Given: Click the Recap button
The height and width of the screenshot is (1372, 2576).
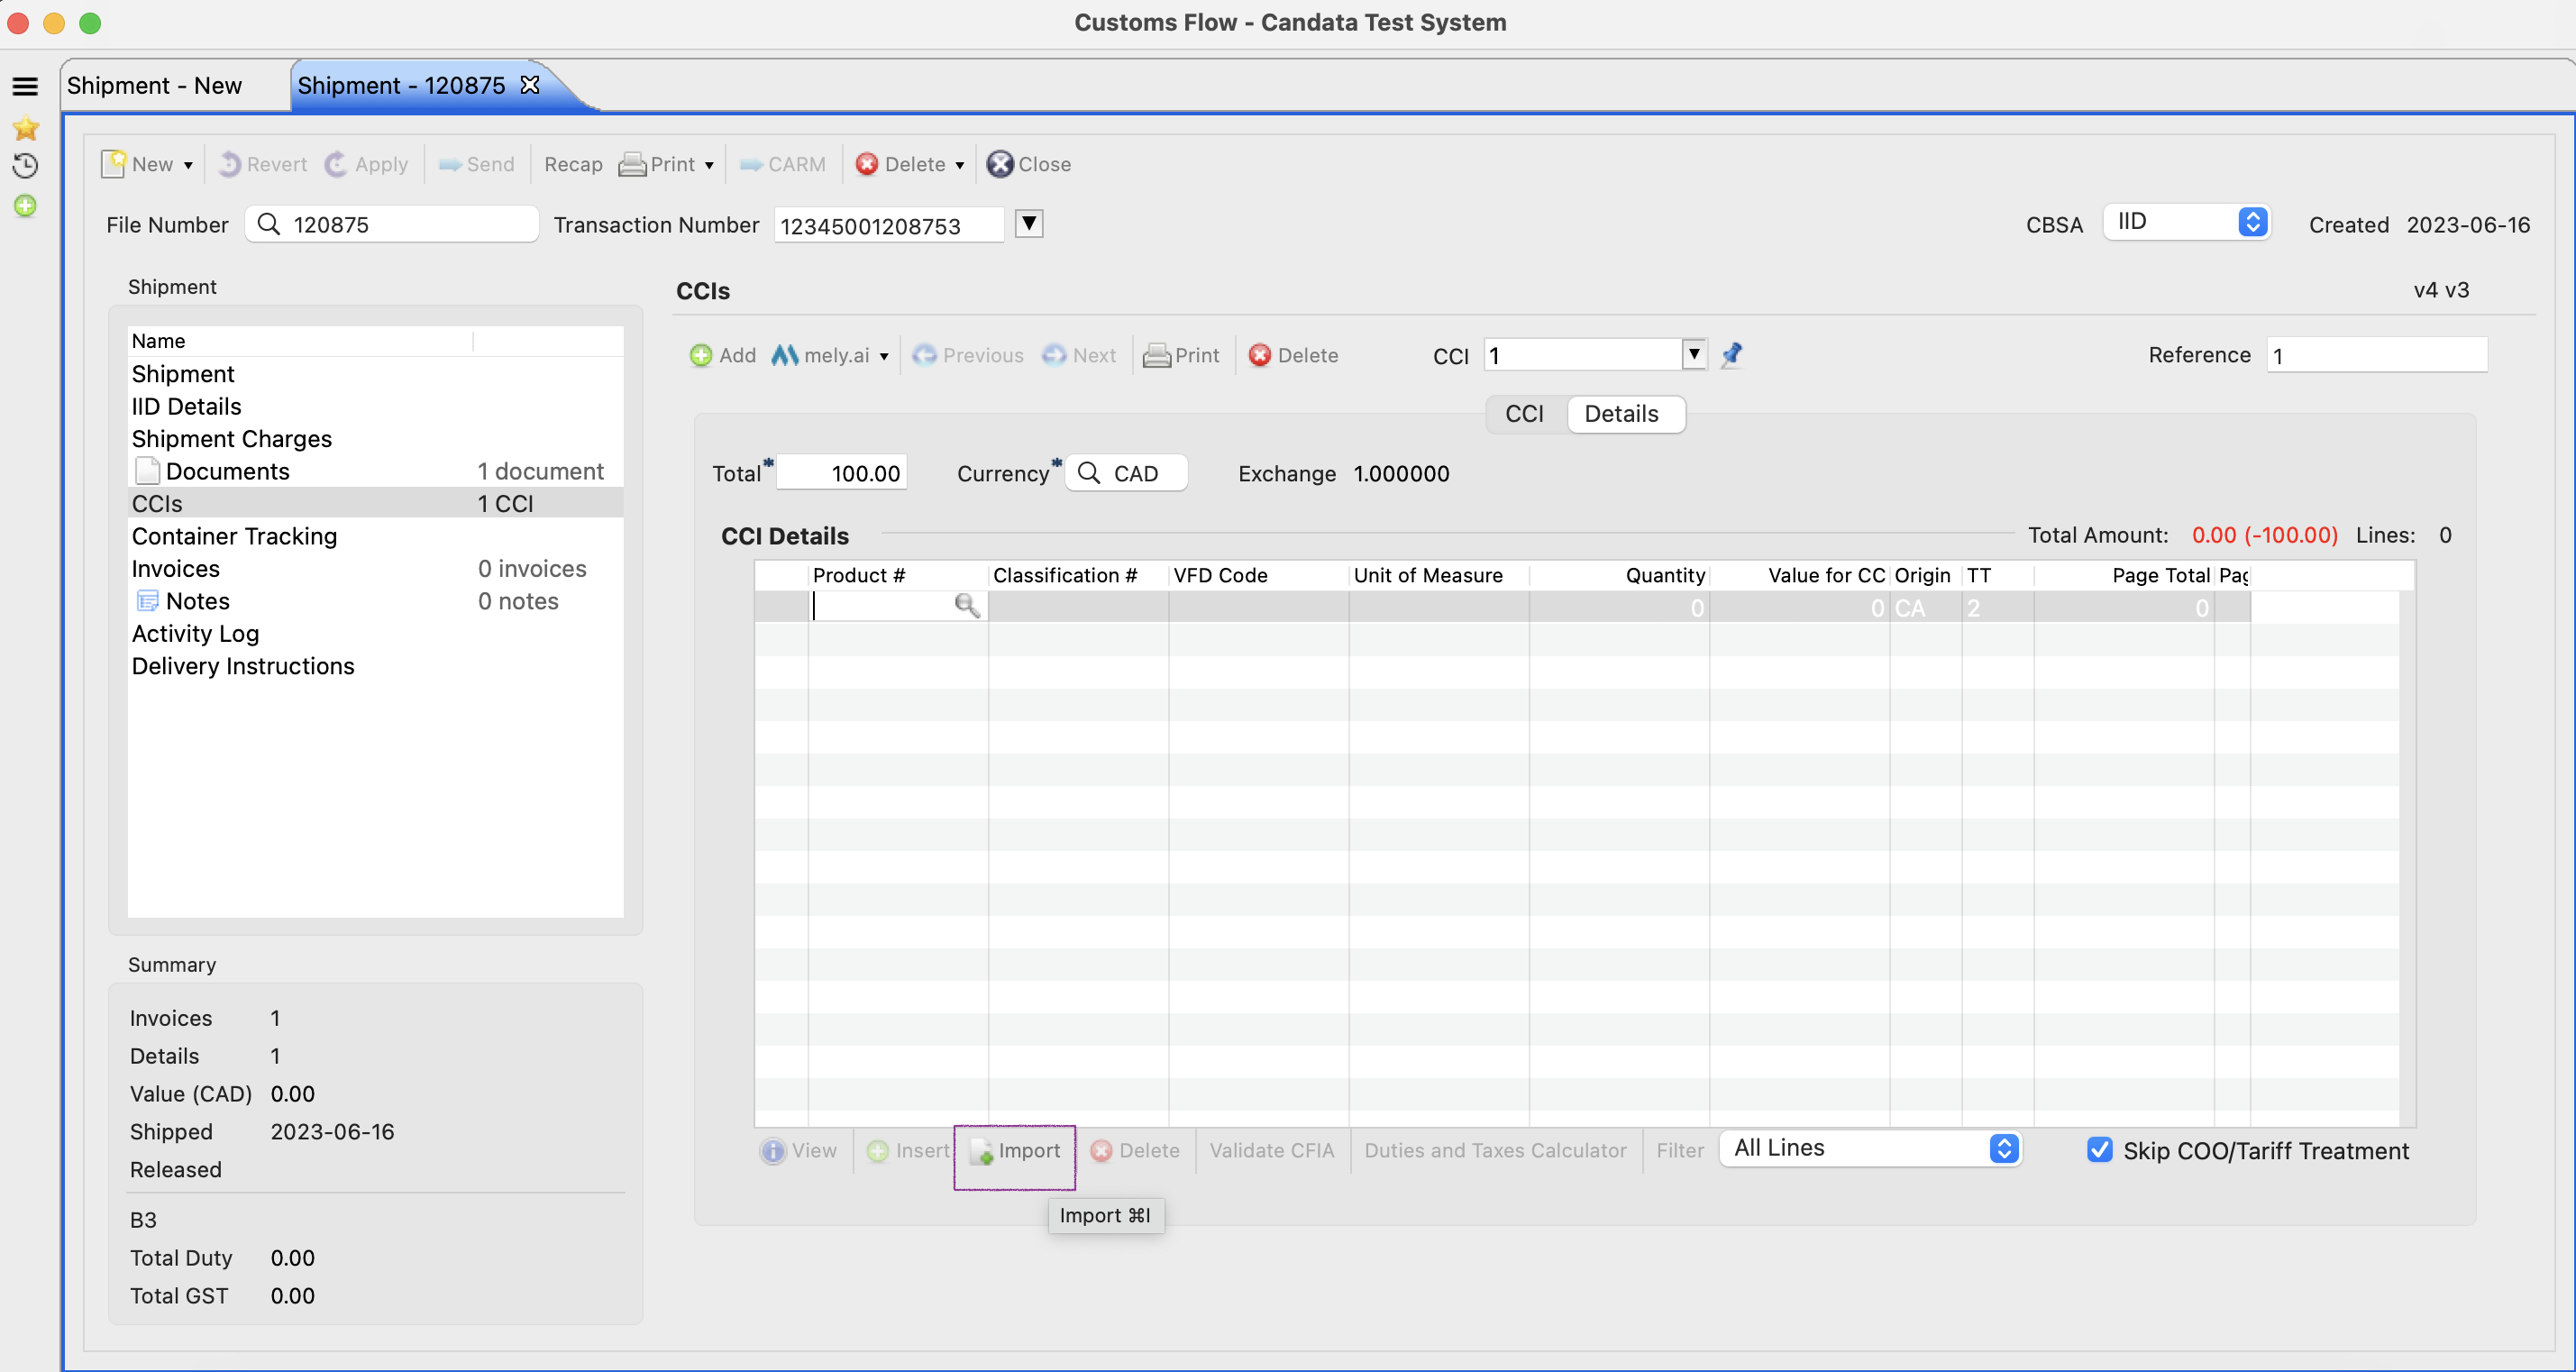Looking at the screenshot, I should [x=573, y=164].
